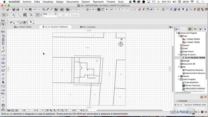This screenshot has width=208, height=117.
Task: Select the Roof tool in toolbox
Action: click(3, 63)
